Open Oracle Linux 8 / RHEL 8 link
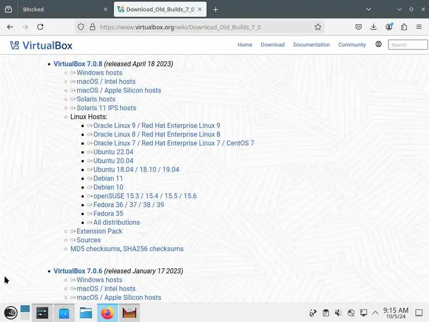Viewport: 429px width, 322px height. 157,134
